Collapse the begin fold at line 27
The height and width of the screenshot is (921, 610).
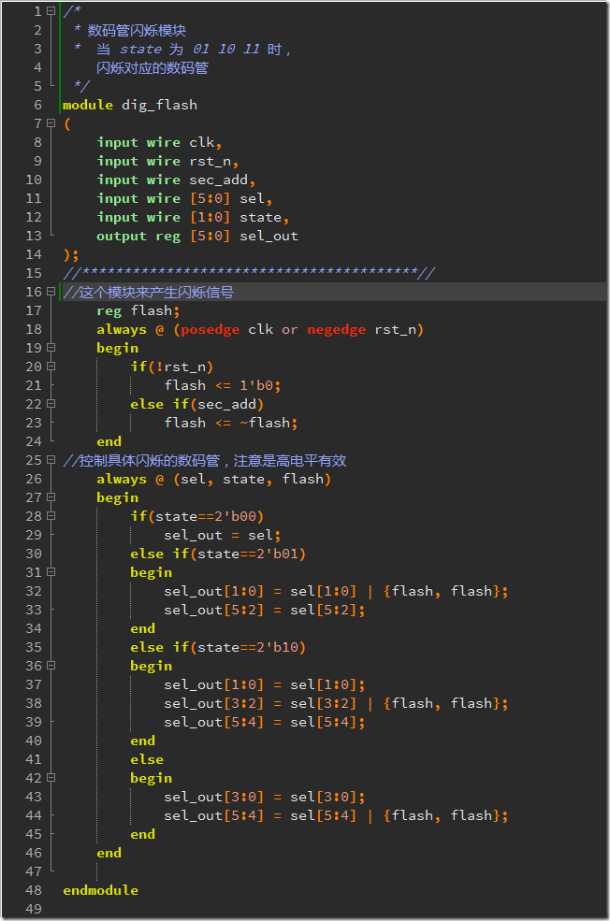pyautogui.click(x=51, y=497)
